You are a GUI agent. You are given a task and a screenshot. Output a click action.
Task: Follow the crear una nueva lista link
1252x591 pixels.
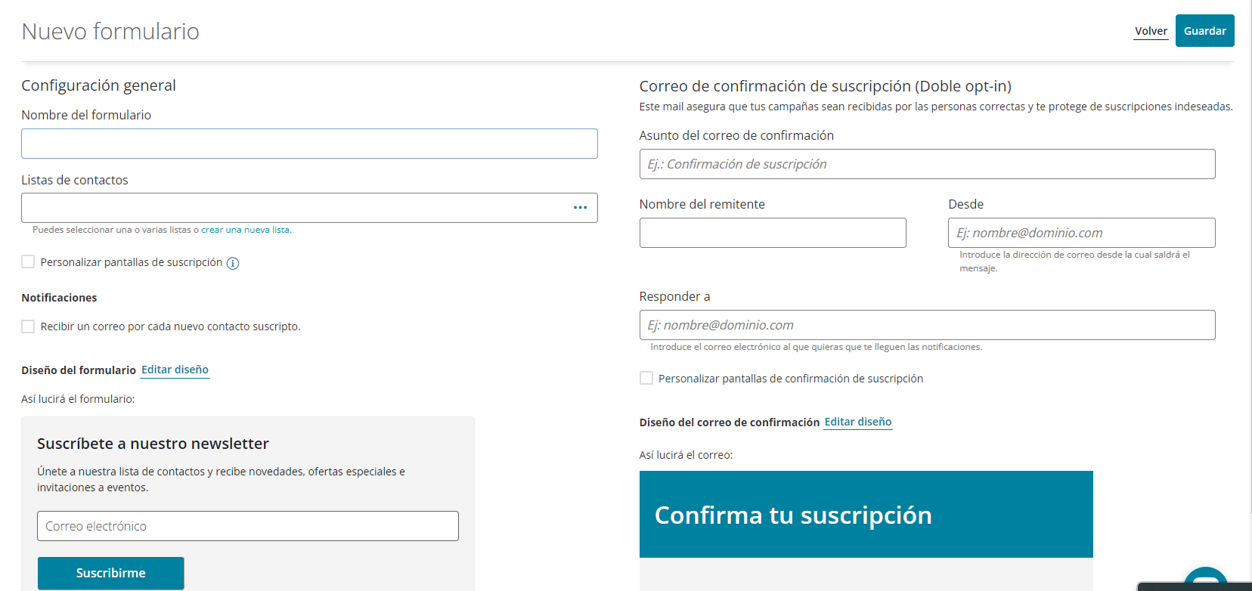(x=245, y=230)
